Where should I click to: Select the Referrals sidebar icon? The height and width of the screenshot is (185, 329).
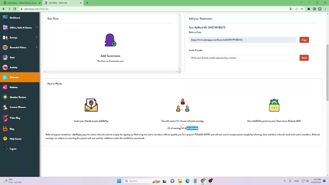[x=5, y=77]
